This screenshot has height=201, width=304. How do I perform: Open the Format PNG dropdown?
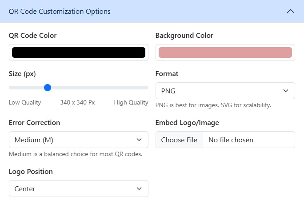[225, 91]
